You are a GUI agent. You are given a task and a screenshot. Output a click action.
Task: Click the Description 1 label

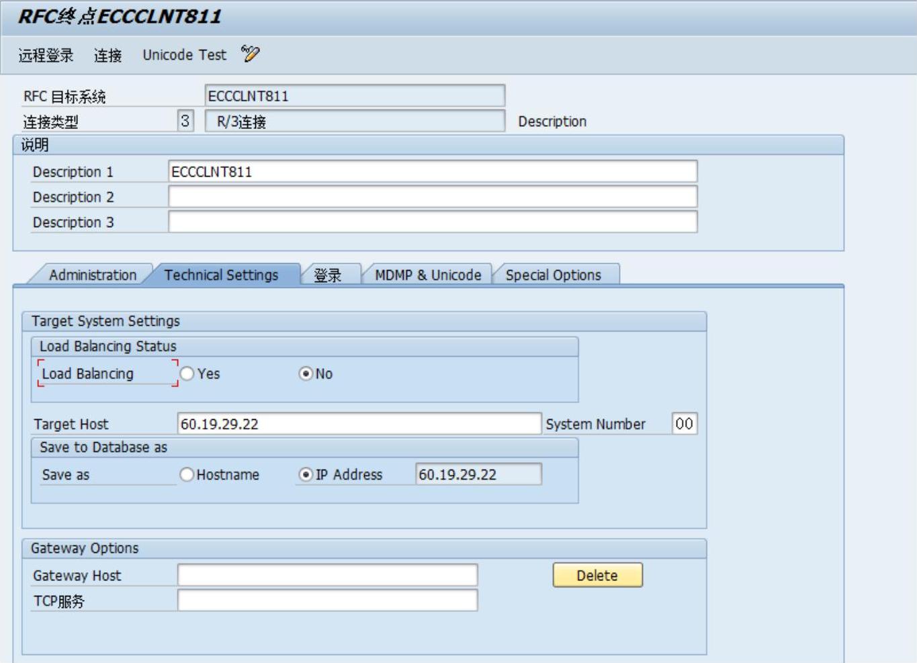73,172
